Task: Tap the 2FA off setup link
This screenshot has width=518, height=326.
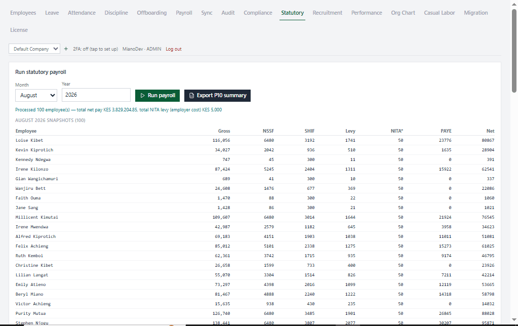Action: pyautogui.click(x=96, y=49)
